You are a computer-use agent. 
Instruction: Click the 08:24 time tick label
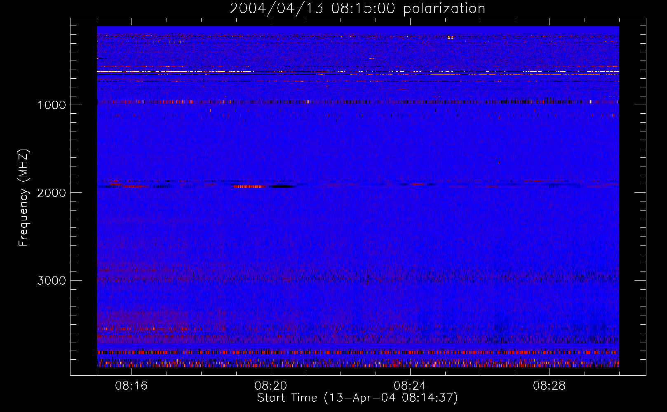click(x=410, y=386)
